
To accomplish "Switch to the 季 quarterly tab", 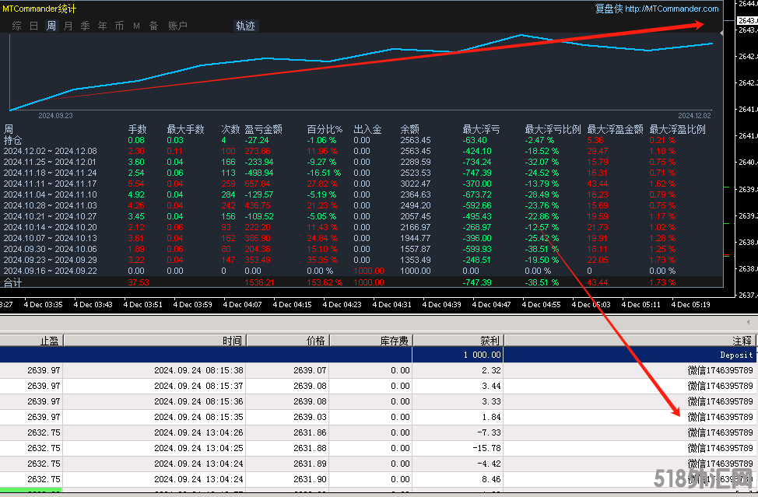I will click(x=85, y=26).
